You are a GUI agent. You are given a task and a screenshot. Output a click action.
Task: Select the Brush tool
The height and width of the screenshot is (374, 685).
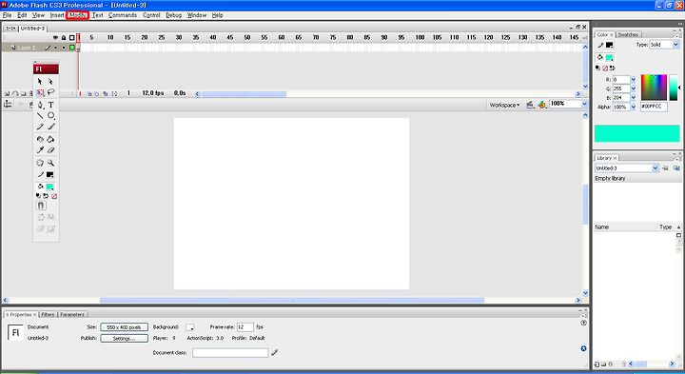tap(50, 127)
